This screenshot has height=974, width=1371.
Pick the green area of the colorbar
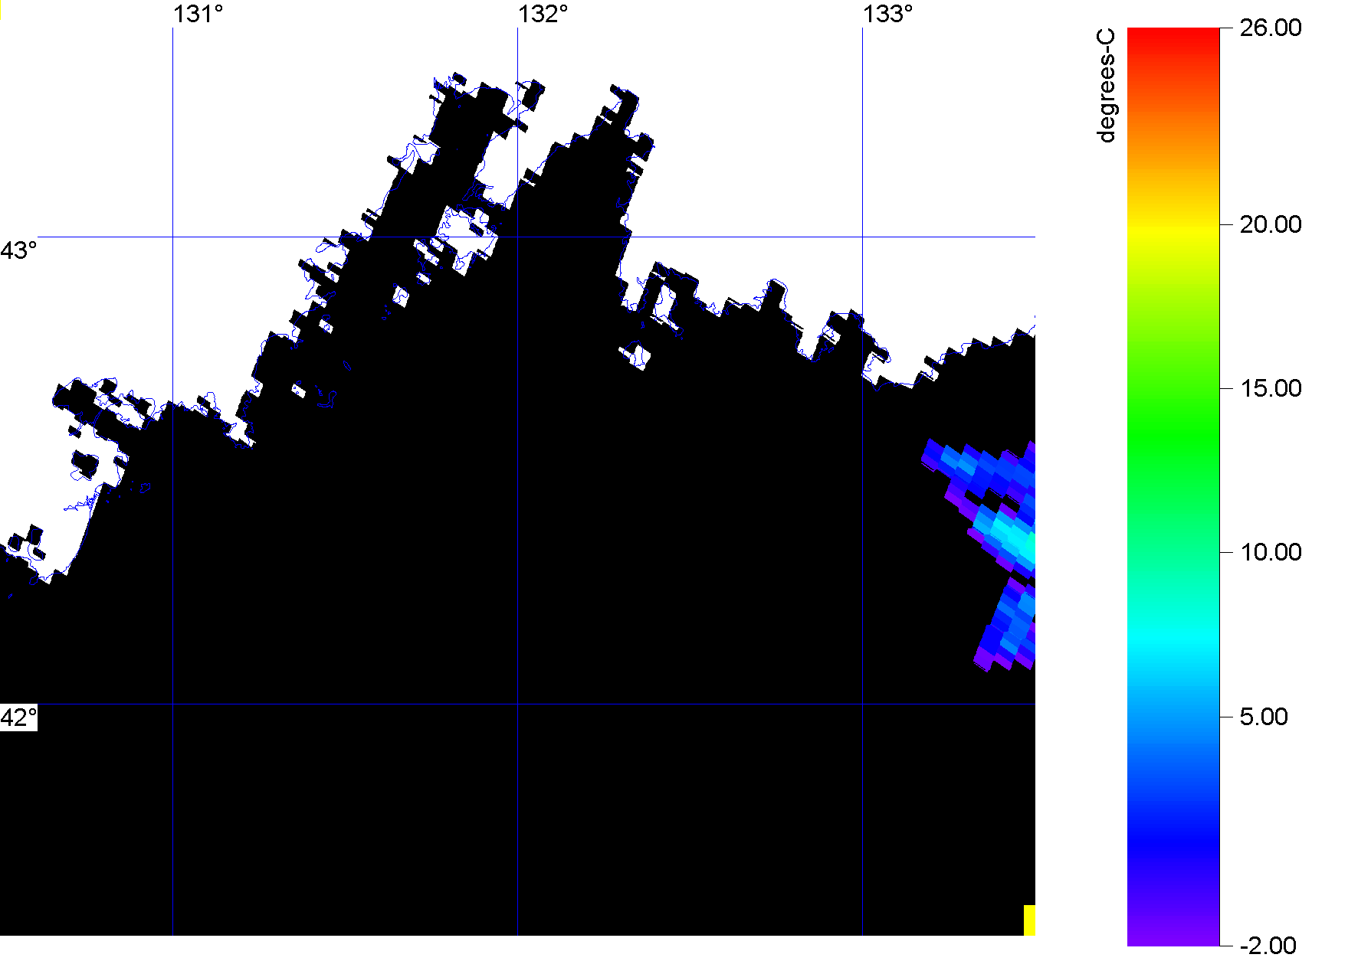(x=1173, y=436)
